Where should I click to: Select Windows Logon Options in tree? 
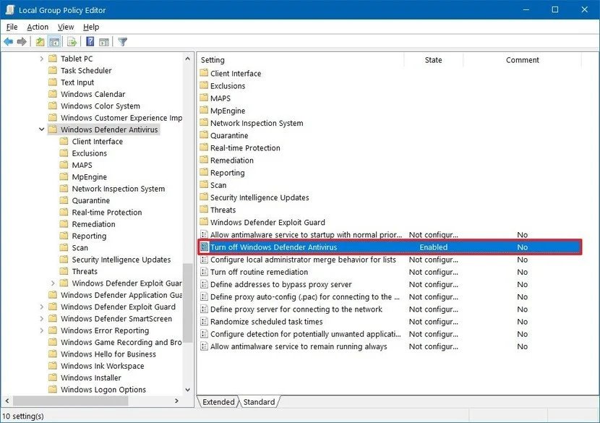pos(103,389)
